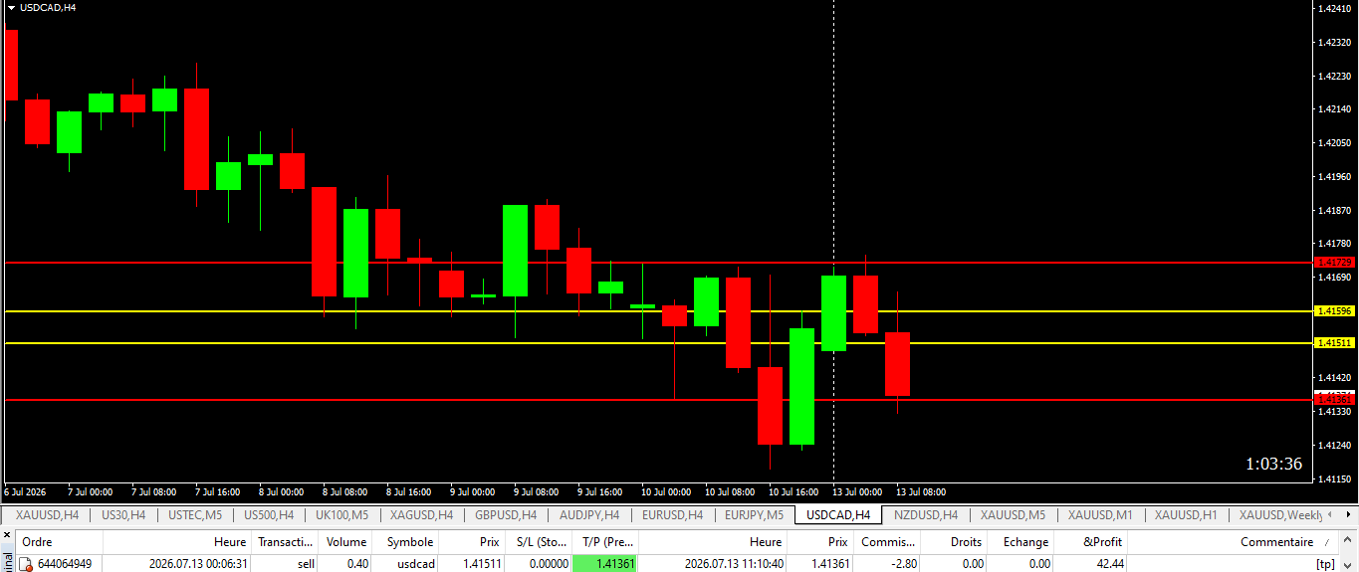This screenshot has width=1359, height=572.
Task: Click the green T/P cell 1.41361
Action: 605,564
